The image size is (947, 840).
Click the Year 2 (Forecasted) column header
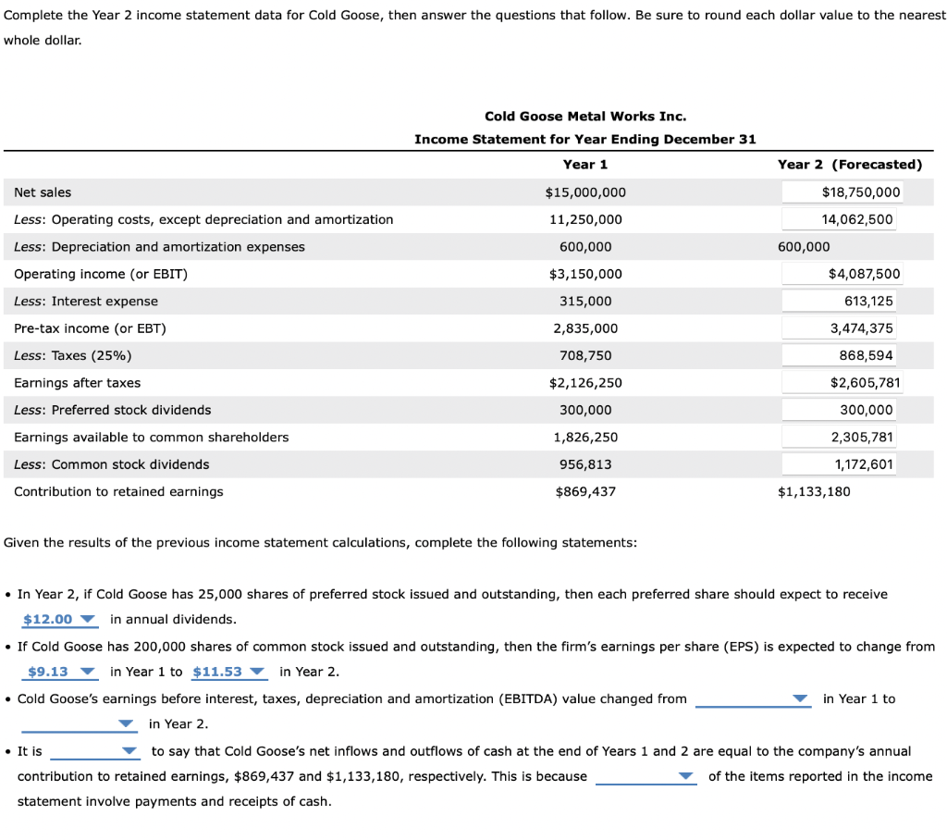(851, 164)
